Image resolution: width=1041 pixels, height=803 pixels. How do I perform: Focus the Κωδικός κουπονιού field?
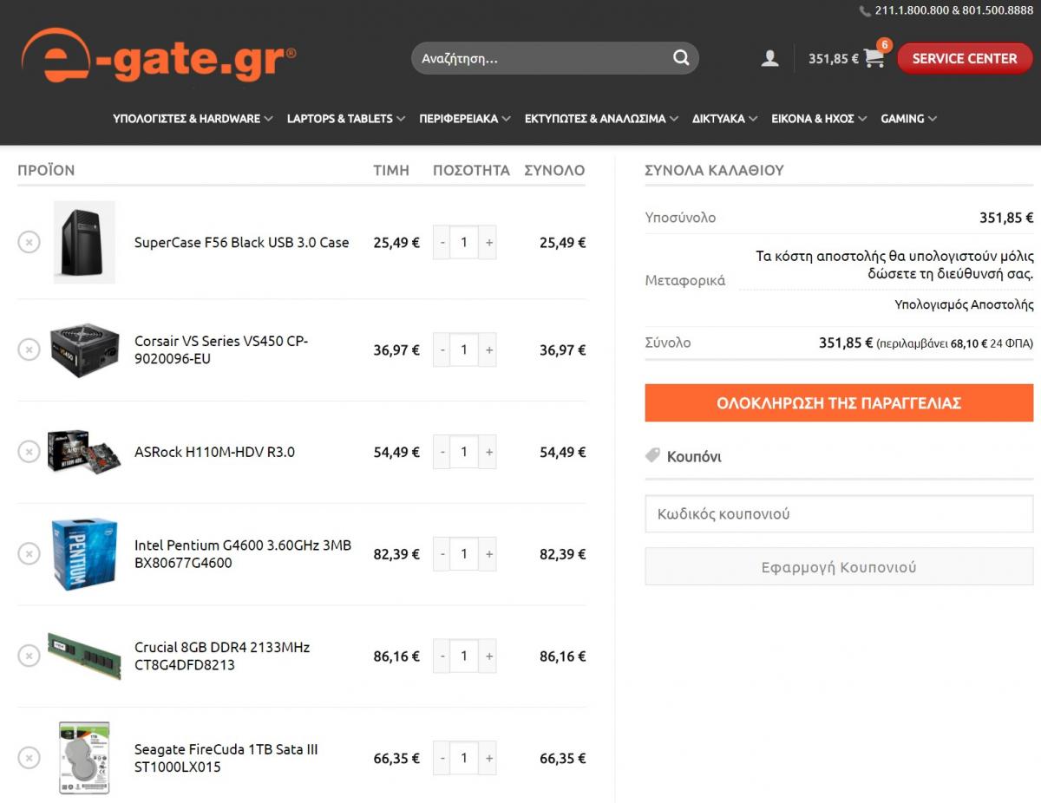839,513
